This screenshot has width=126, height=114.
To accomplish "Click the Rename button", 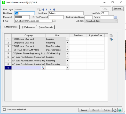I will [118, 9].
